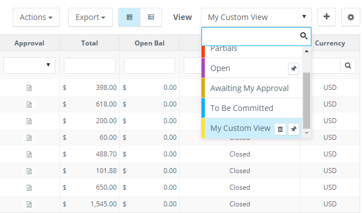Open approval document icon for 1,545.00 row
The height and width of the screenshot is (213, 363).
pos(29,205)
